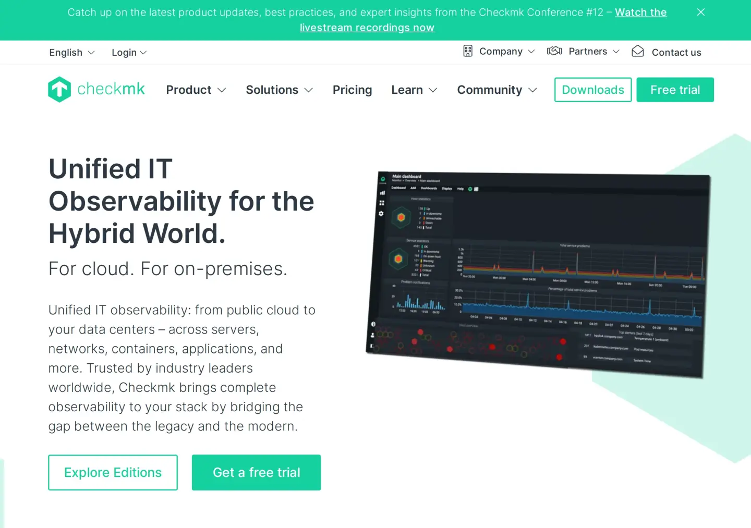
Task: Expand the Community menu chevron
Action: tap(532, 90)
